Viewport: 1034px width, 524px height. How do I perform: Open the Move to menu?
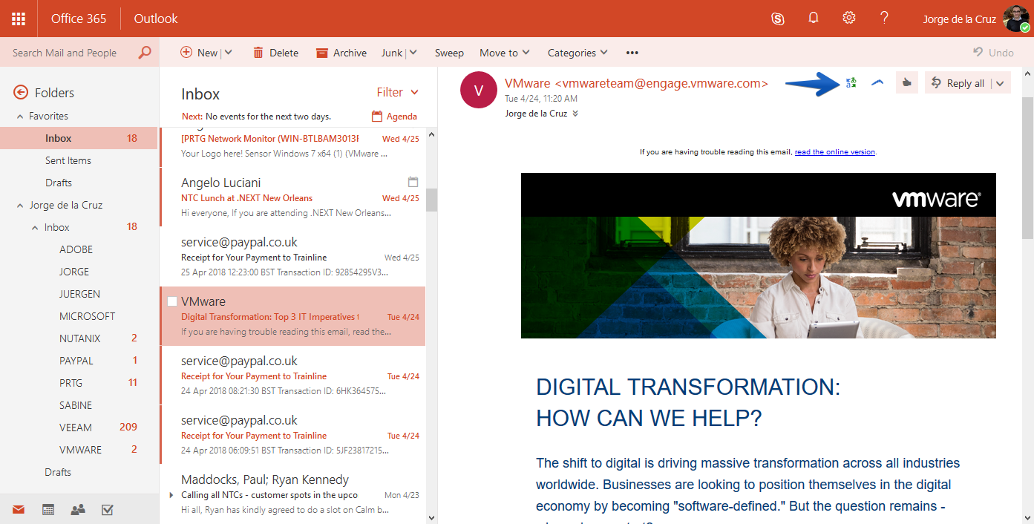(x=505, y=53)
